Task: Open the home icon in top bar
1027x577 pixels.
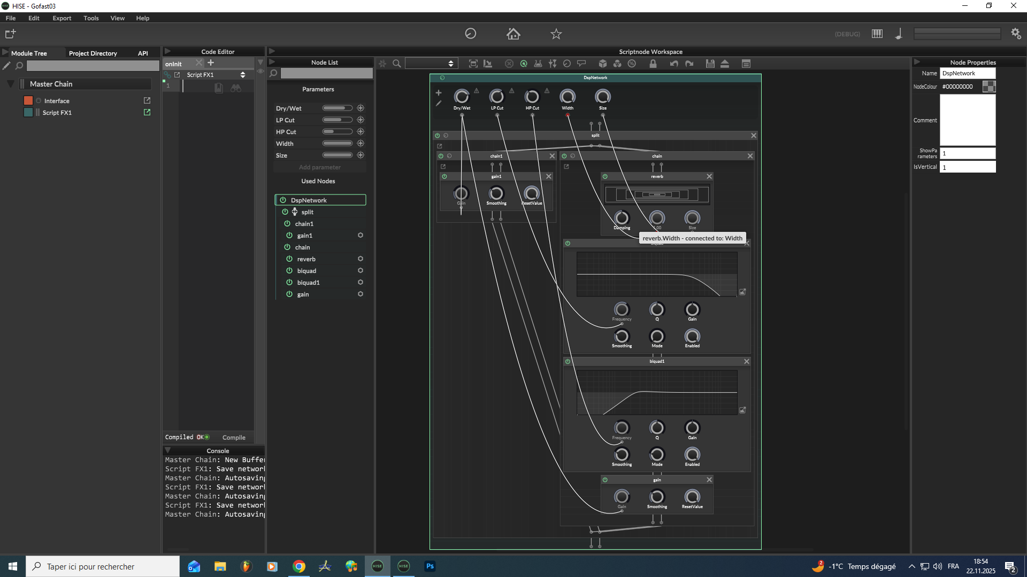Action: (513, 34)
